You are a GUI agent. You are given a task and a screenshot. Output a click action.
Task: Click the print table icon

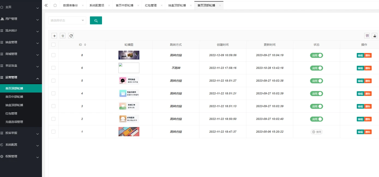pyautogui.click(x=375, y=36)
